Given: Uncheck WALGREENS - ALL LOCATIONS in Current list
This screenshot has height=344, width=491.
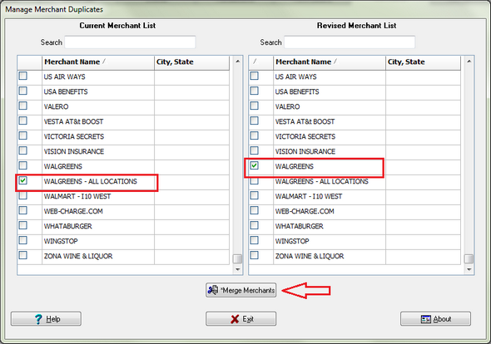Looking at the screenshot, I should [x=22, y=180].
